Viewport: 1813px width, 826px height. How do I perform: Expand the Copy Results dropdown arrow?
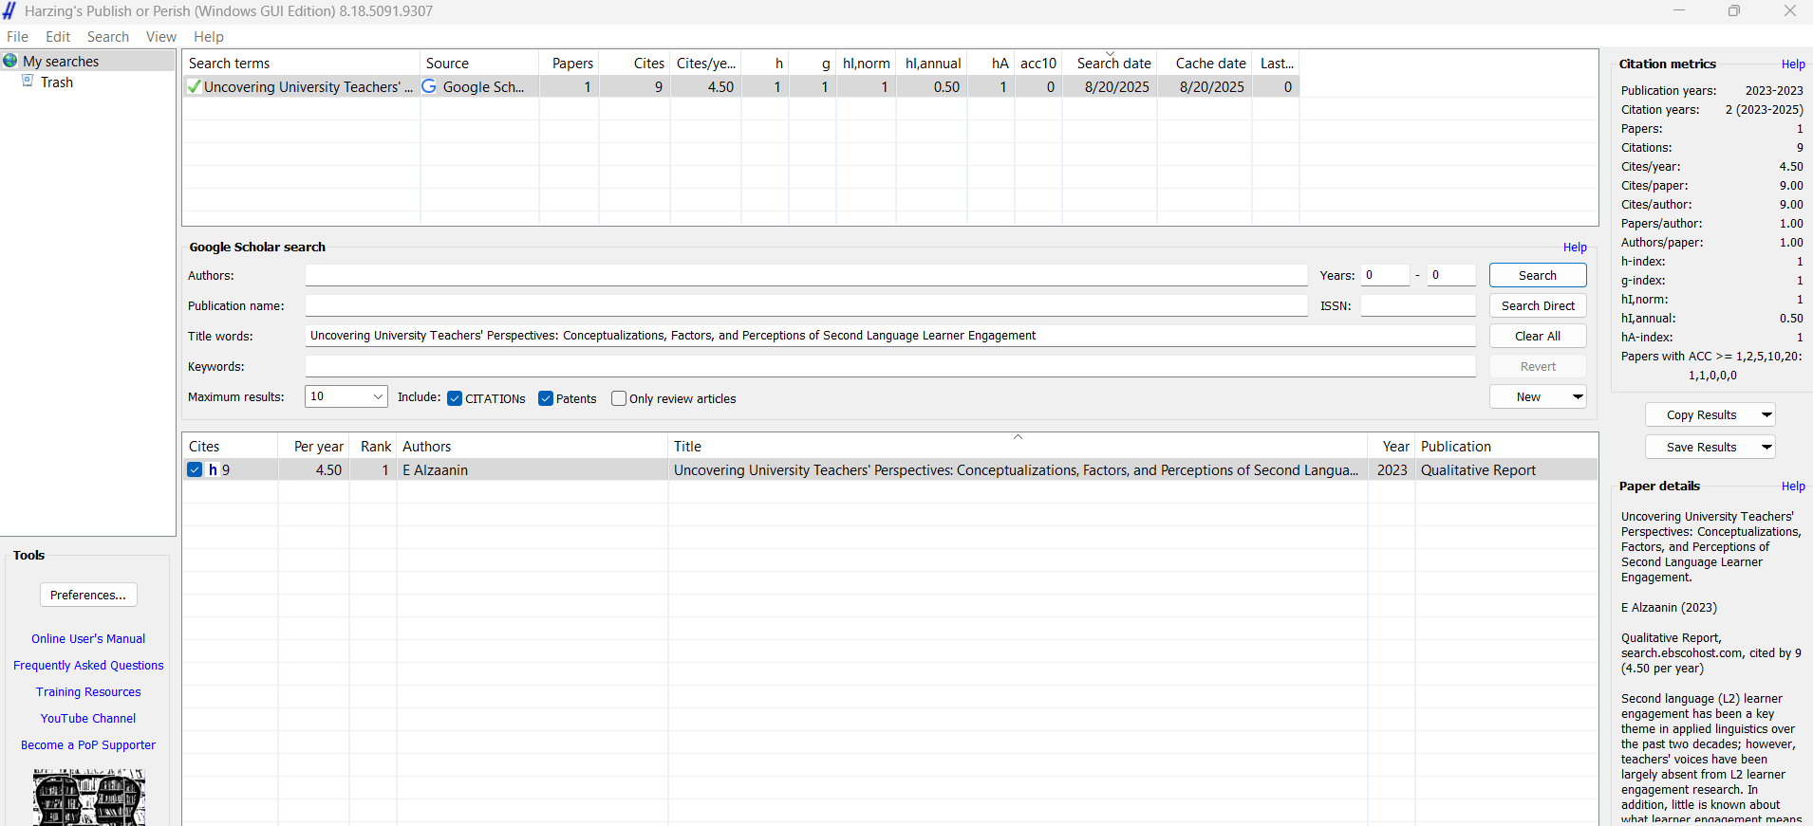click(1766, 415)
